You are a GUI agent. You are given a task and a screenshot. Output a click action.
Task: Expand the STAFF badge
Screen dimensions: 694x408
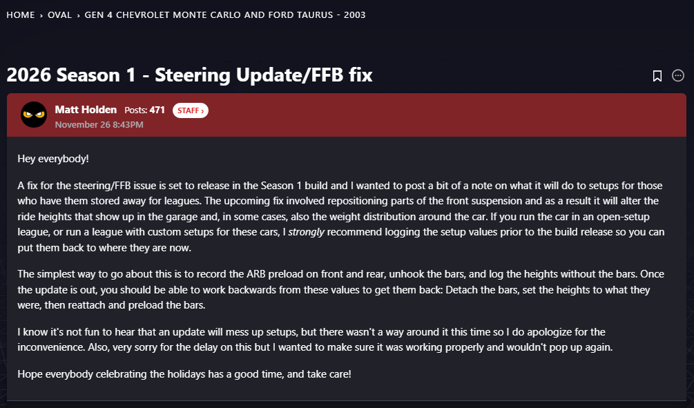pyautogui.click(x=191, y=110)
